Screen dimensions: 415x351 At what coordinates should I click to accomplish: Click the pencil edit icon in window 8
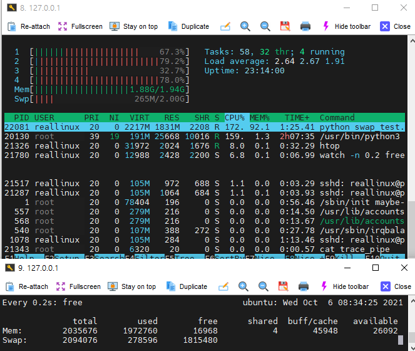coord(225,26)
